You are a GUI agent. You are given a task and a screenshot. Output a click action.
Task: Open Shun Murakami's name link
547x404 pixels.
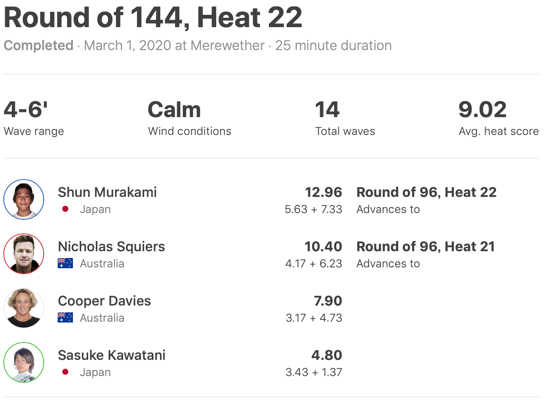[x=107, y=192]
